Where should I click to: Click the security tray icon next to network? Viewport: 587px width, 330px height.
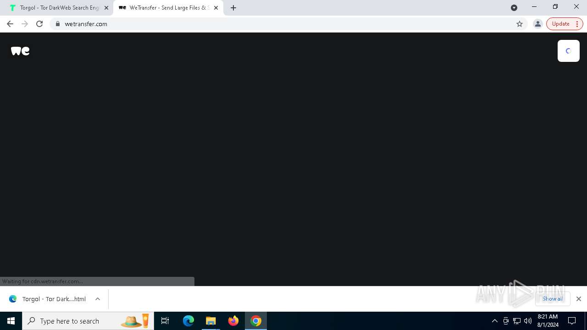506,321
